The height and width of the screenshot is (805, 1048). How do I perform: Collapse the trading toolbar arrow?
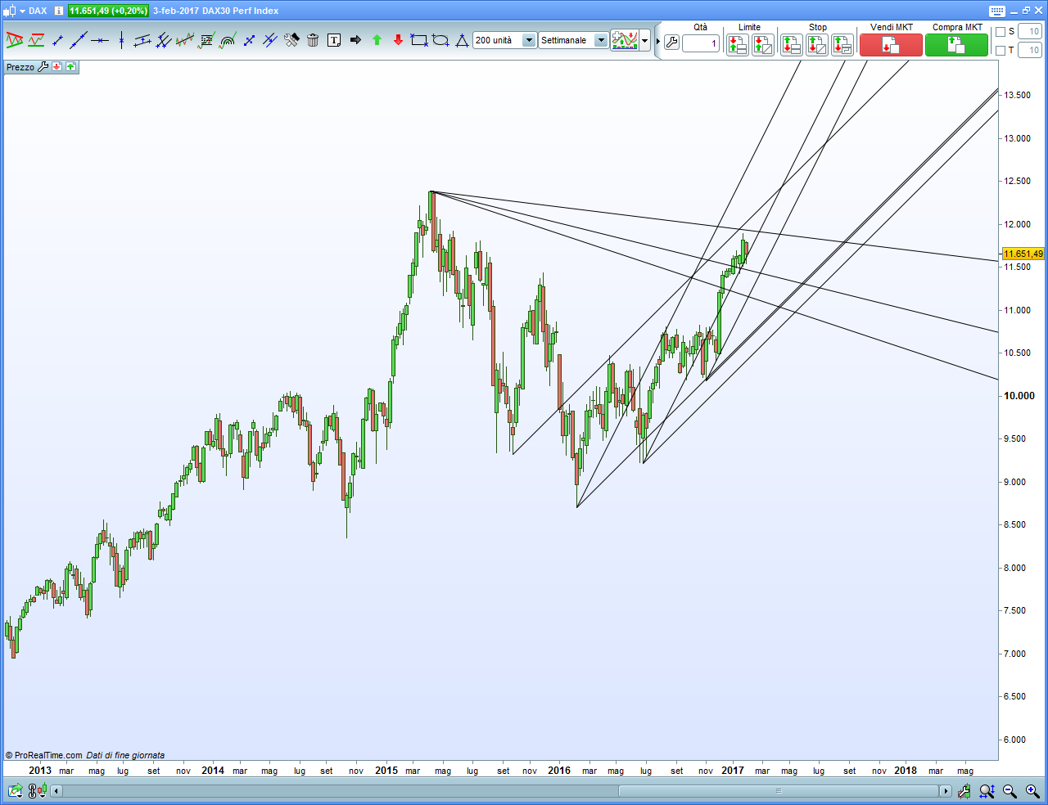[x=658, y=41]
